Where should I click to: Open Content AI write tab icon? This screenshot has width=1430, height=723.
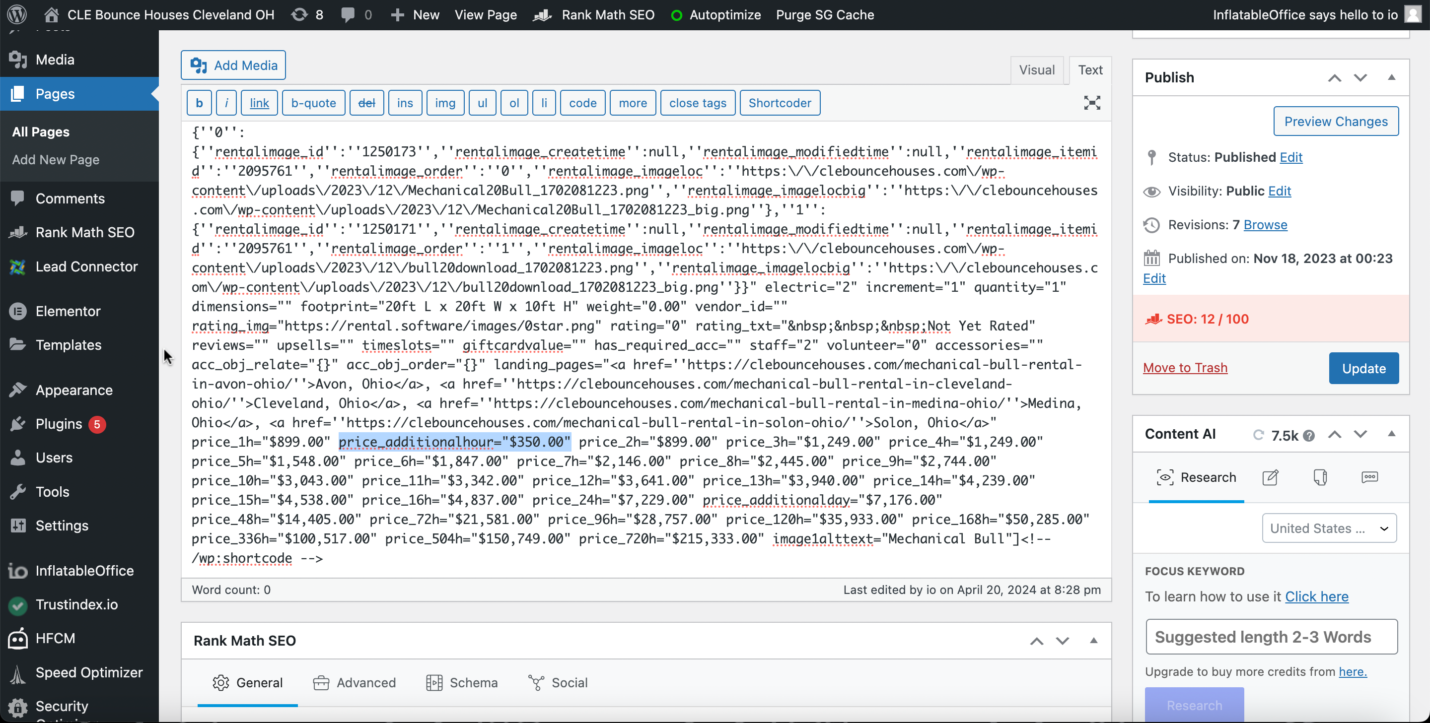click(x=1270, y=477)
